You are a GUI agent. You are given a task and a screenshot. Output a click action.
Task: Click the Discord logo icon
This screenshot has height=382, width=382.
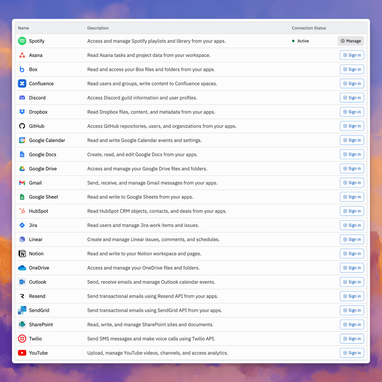pyautogui.click(x=22, y=98)
